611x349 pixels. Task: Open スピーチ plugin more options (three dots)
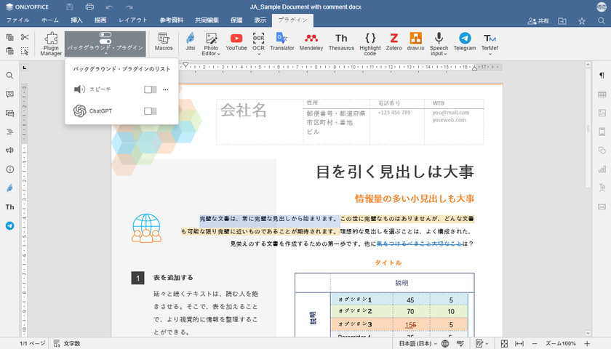click(166, 89)
